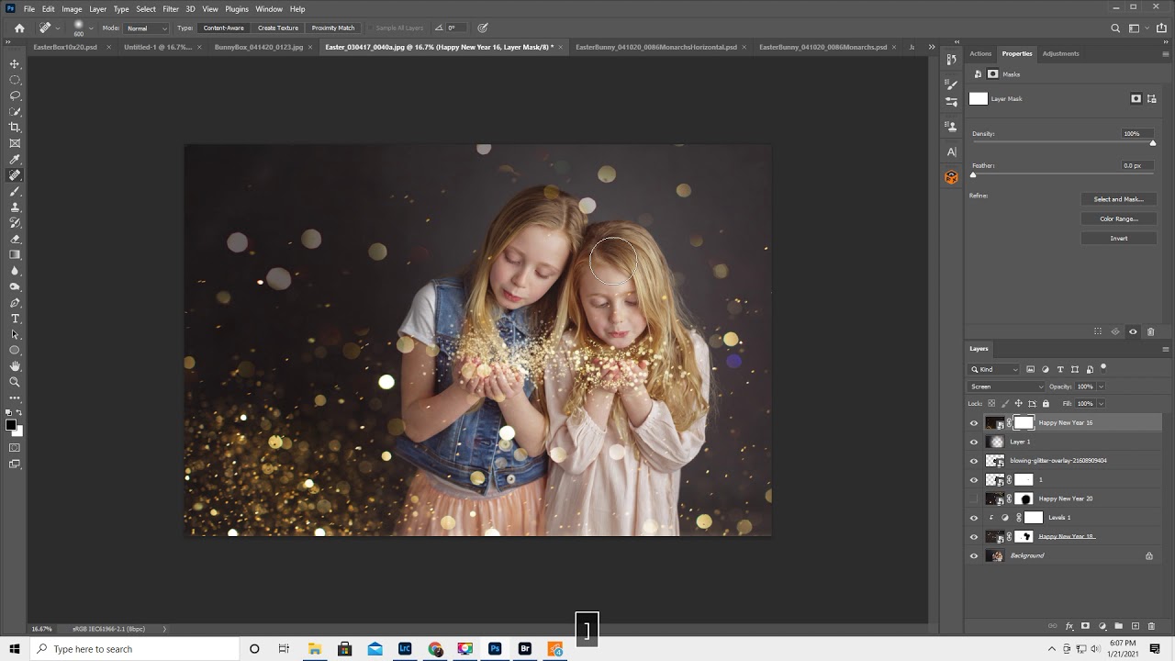Select the Horizontal Type tool
Viewport: 1175px width, 661px height.
pos(15,319)
